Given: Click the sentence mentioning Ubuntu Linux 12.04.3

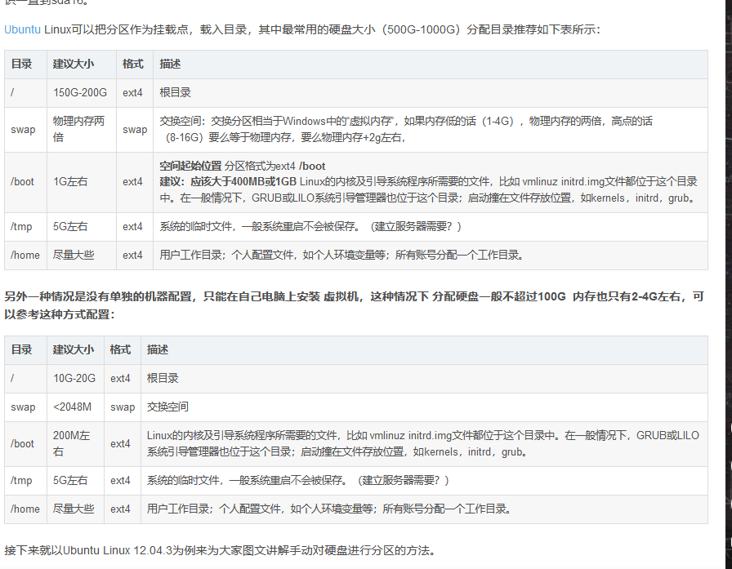Looking at the screenshot, I should tap(220, 550).
